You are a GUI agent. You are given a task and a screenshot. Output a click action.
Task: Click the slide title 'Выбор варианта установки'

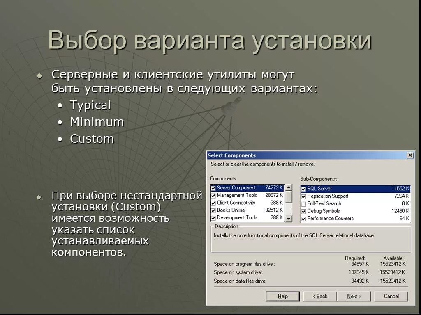pos(210,41)
